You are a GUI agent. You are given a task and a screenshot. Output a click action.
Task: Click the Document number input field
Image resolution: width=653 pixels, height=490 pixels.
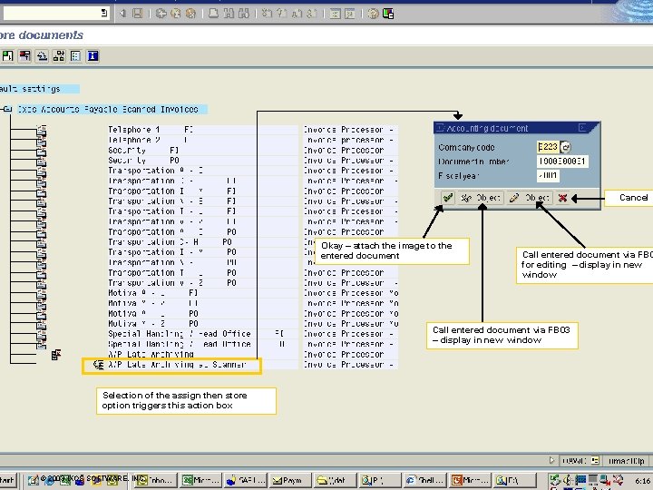pyautogui.click(x=562, y=162)
